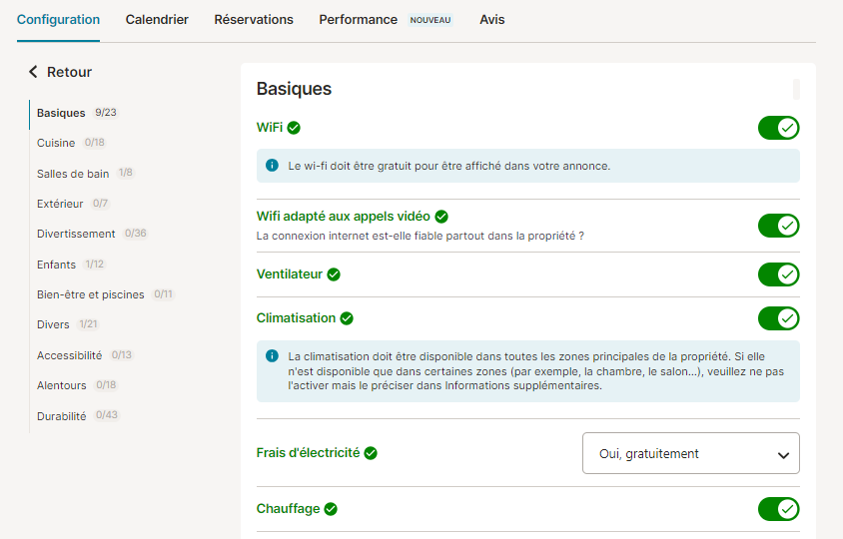Open Bien-être et piscines category

[90, 294]
